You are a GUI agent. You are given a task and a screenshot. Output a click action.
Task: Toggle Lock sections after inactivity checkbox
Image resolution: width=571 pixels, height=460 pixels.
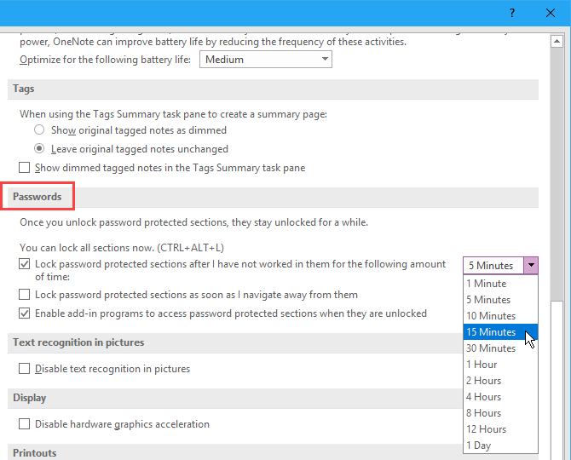(x=25, y=264)
